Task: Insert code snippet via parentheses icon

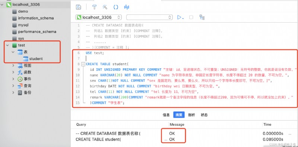Action: point(116,7)
